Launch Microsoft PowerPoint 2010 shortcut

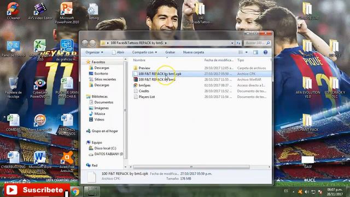coord(67,12)
